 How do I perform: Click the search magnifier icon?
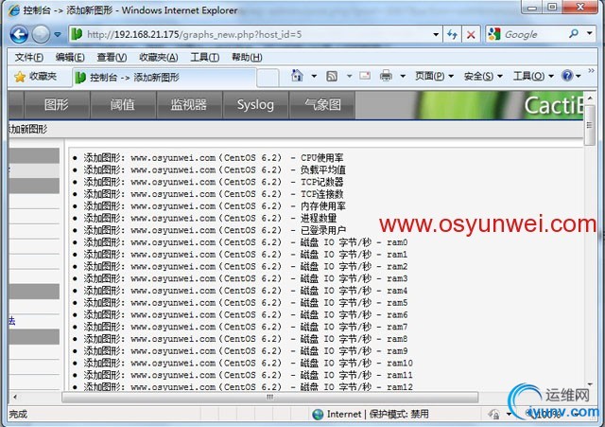574,34
